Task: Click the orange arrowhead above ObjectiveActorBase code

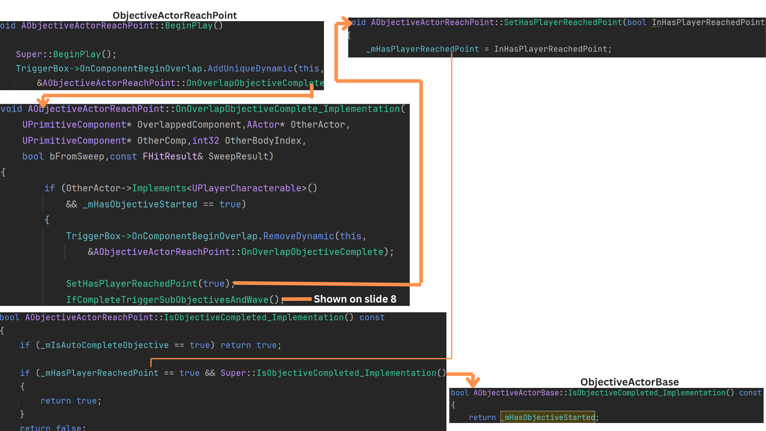Action: 473,382
